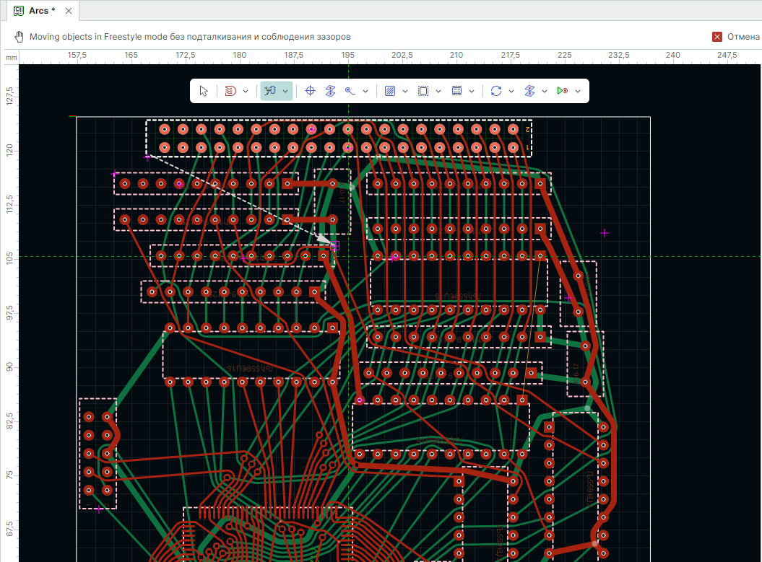Expand the copper pour tool dropdown
This screenshot has height=562, width=762.
click(404, 91)
